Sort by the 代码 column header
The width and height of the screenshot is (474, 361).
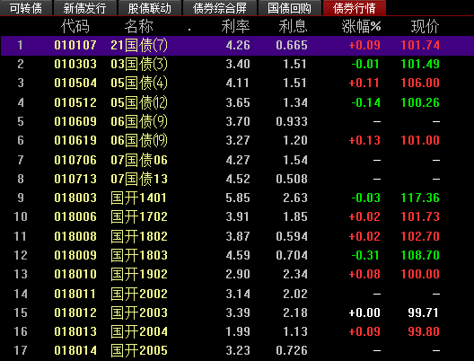click(75, 26)
